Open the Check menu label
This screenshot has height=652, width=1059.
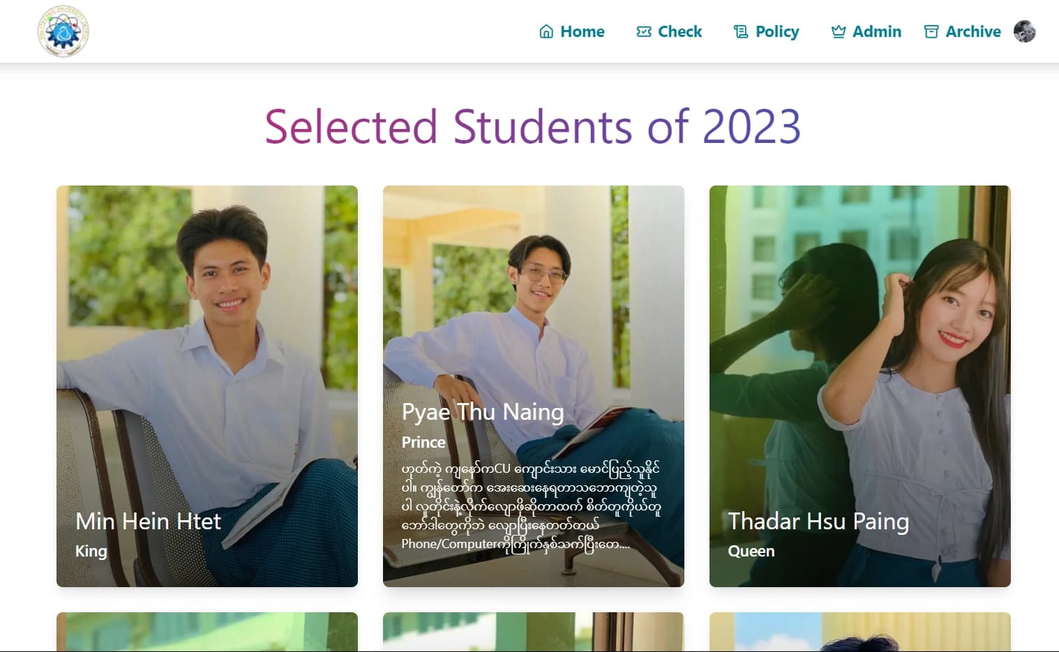[x=679, y=31]
